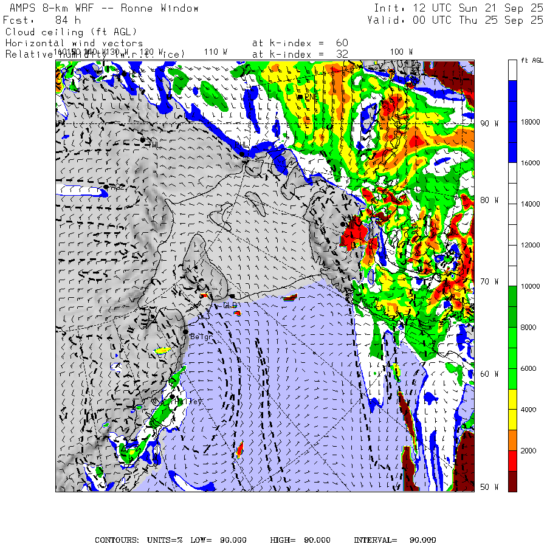Click the 'INTERVAL= 90.000' footer value
The image size is (547, 547).
point(395,540)
